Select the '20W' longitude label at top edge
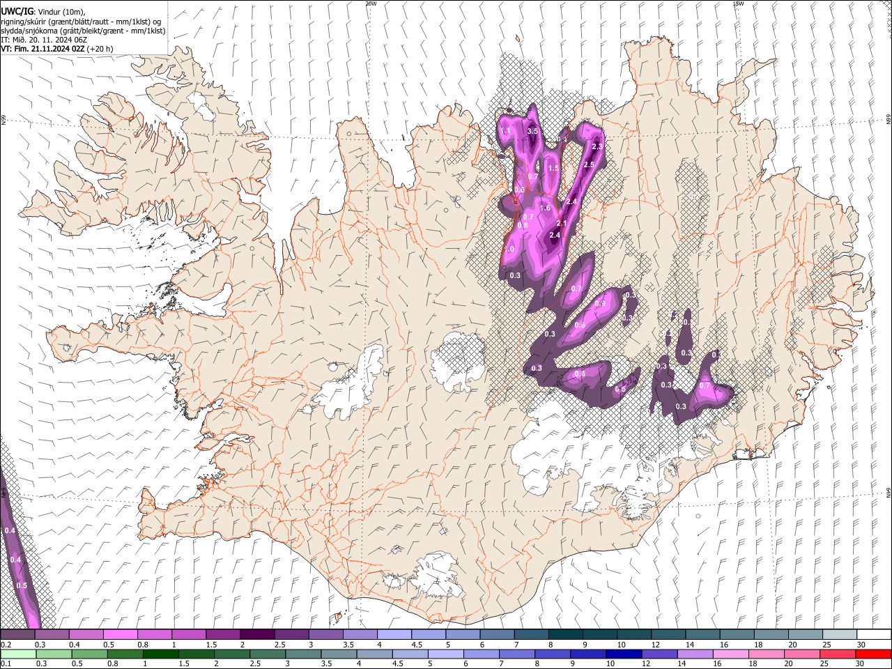The height and width of the screenshot is (669, 892). point(371,3)
